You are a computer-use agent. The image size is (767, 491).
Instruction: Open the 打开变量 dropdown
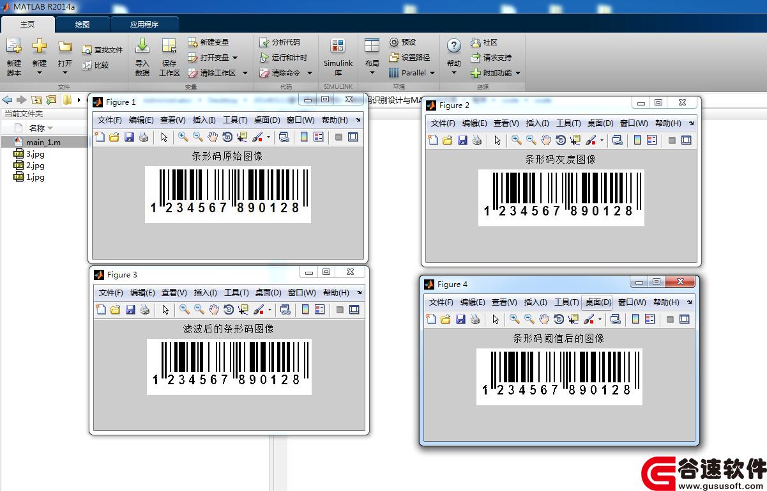234,58
